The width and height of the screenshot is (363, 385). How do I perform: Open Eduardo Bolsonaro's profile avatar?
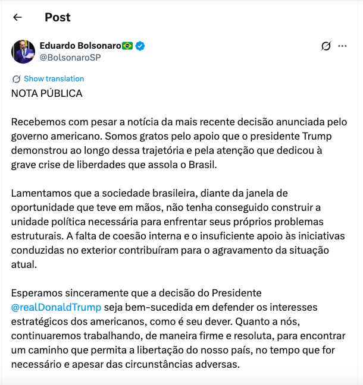click(x=23, y=52)
